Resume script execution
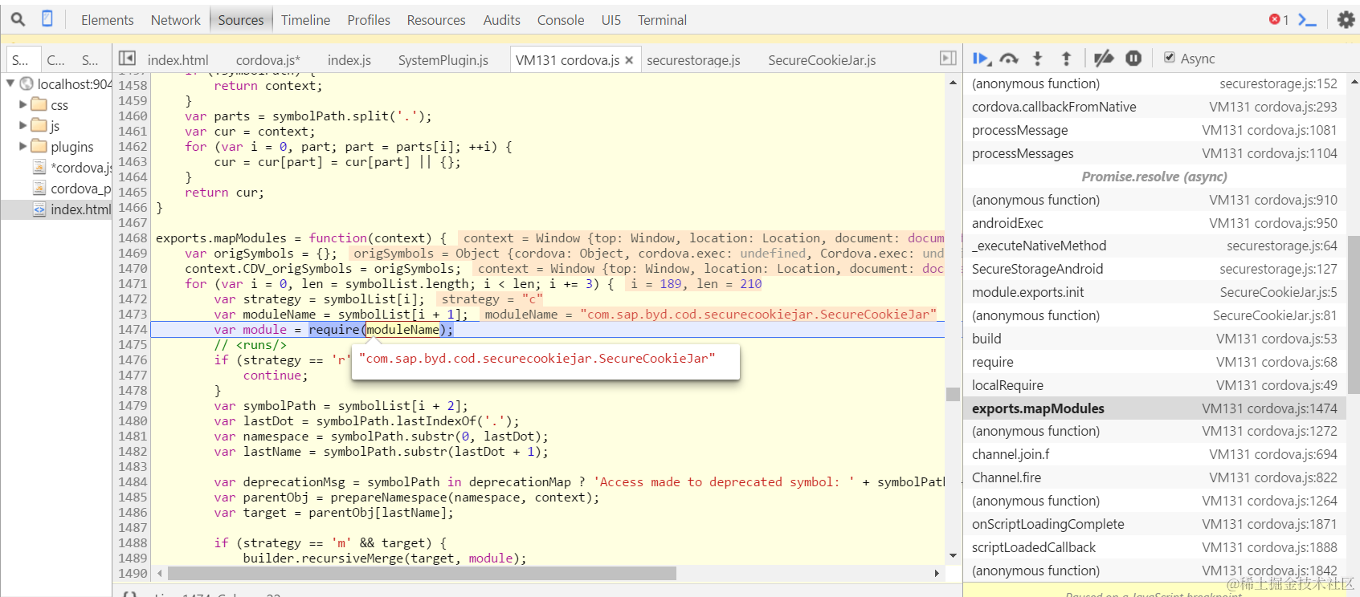Viewport: 1360px width, 597px height. click(x=981, y=59)
